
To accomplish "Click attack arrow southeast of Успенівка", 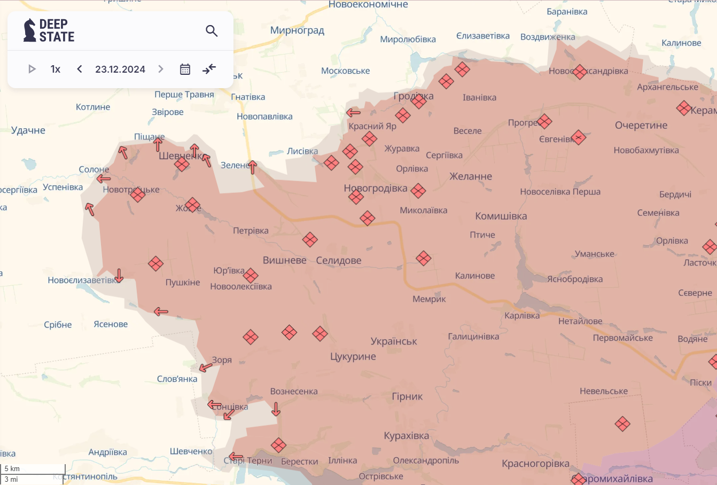I will pyautogui.click(x=90, y=209).
